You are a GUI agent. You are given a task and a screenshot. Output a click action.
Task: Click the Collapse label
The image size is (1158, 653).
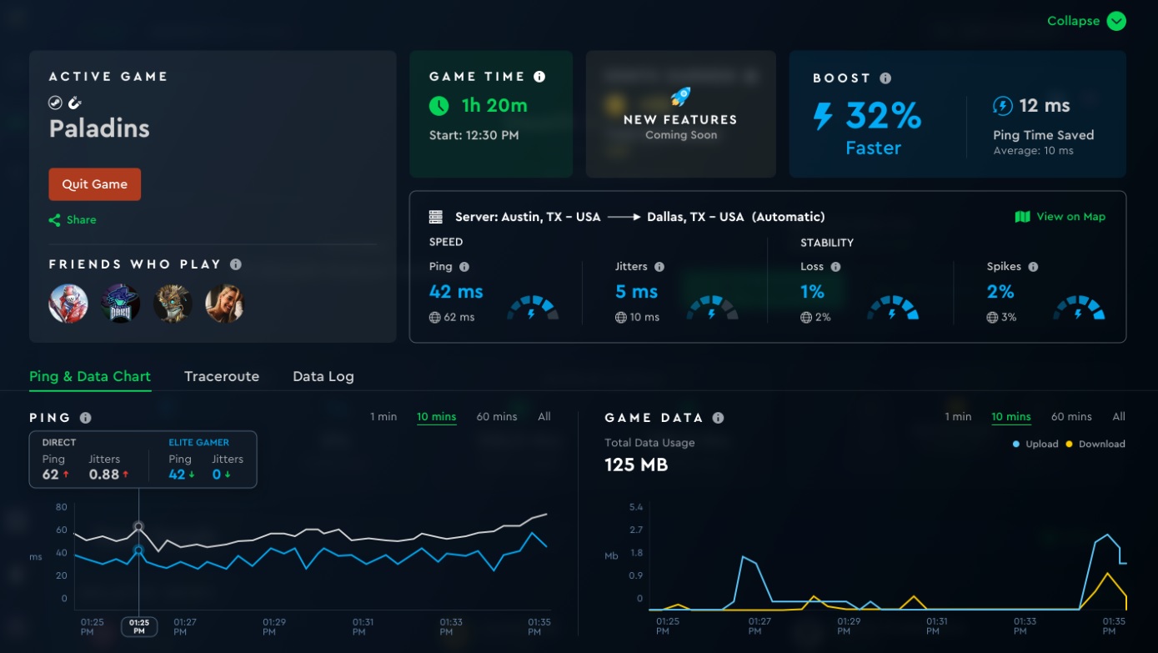pyautogui.click(x=1073, y=22)
